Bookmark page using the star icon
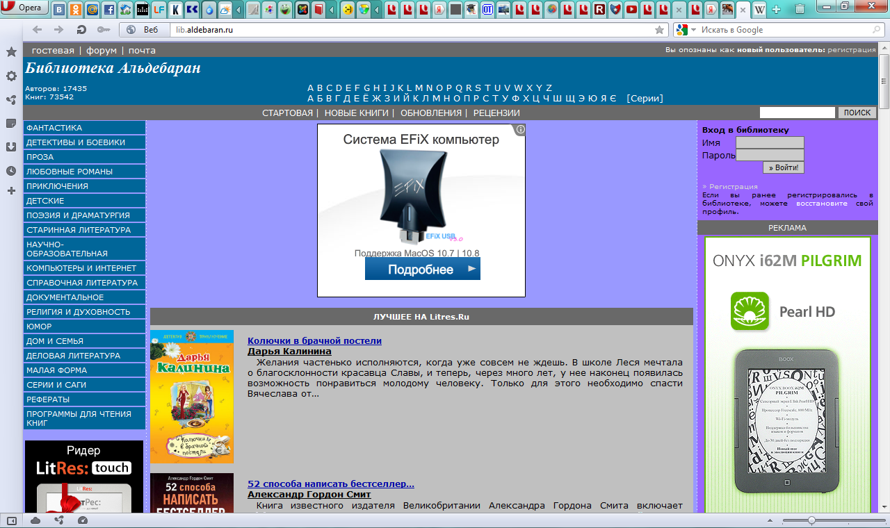890x528 pixels. coord(659,30)
